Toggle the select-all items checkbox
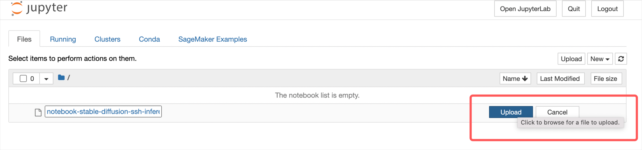642x150 pixels. (24, 79)
